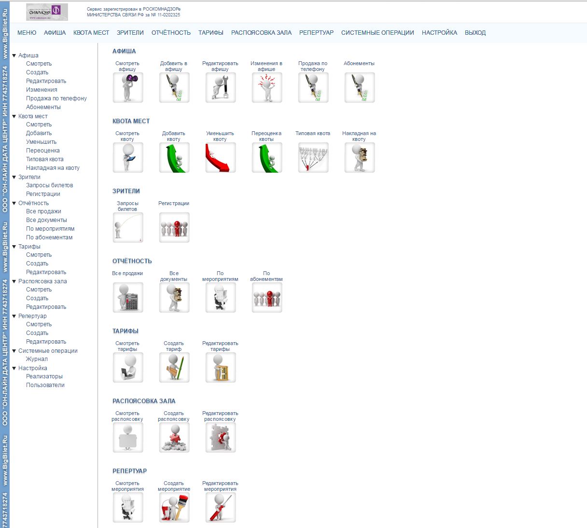Open the ТАРИФЫ top menu item
Image resolution: width=587 pixels, height=528 pixels.
point(210,33)
